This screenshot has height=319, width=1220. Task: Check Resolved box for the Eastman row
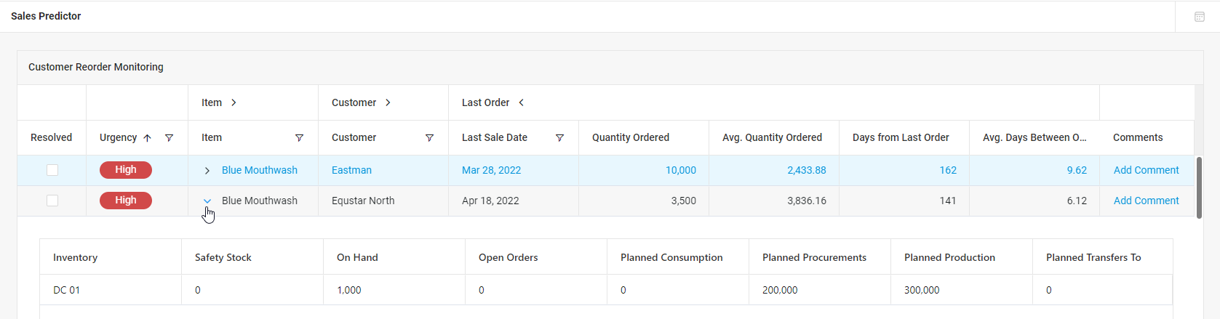(52, 170)
